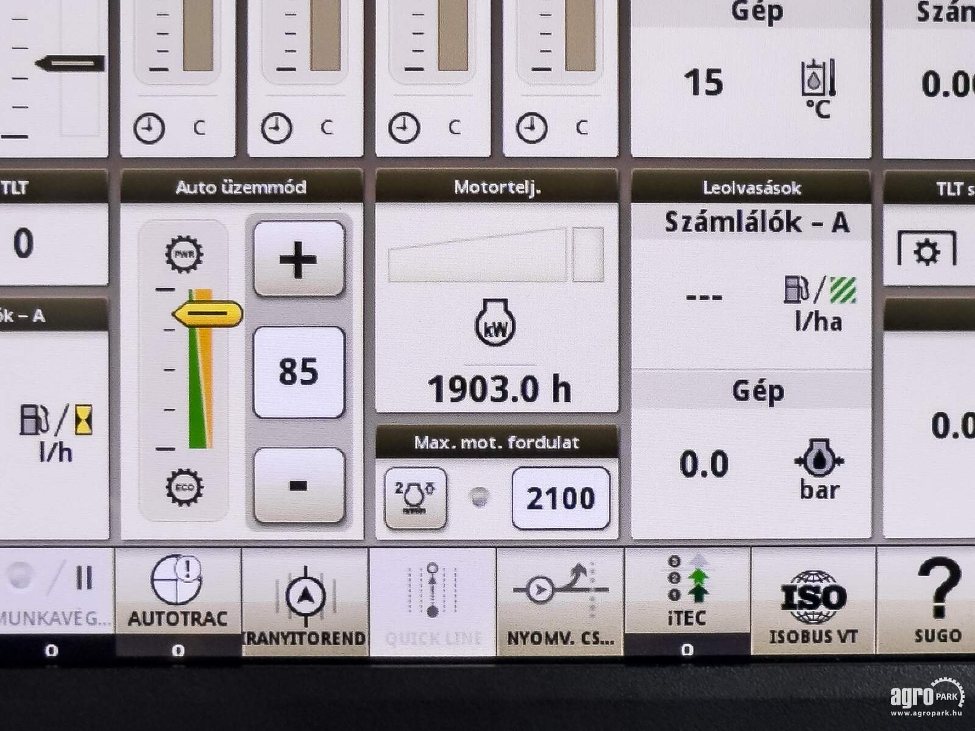Screen dimensions: 975x731
Task: Open the Számlálók - A heading
Action: pyautogui.click(x=757, y=222)
